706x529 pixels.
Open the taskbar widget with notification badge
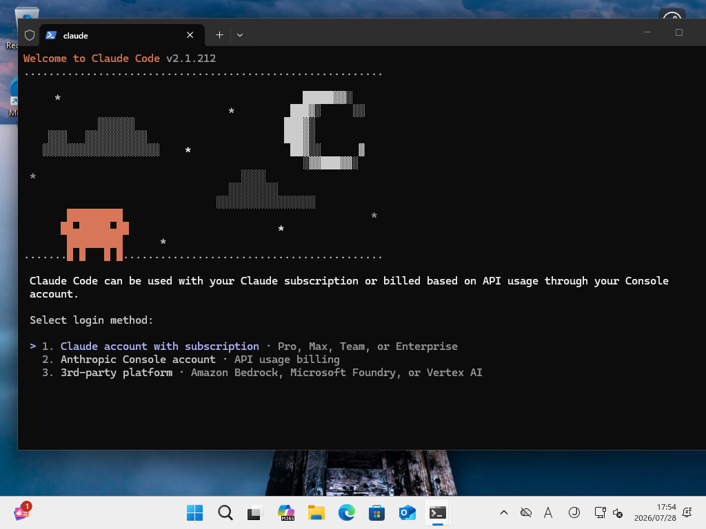point(21,512)
